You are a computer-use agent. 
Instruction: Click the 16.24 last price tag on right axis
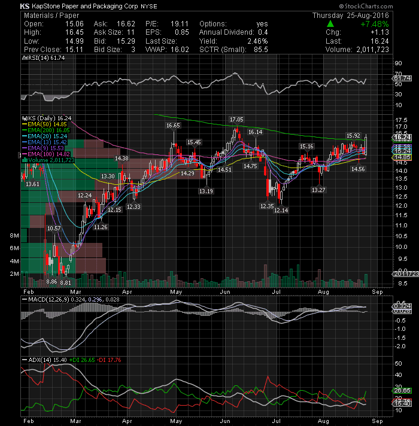(x=403, y=138)
